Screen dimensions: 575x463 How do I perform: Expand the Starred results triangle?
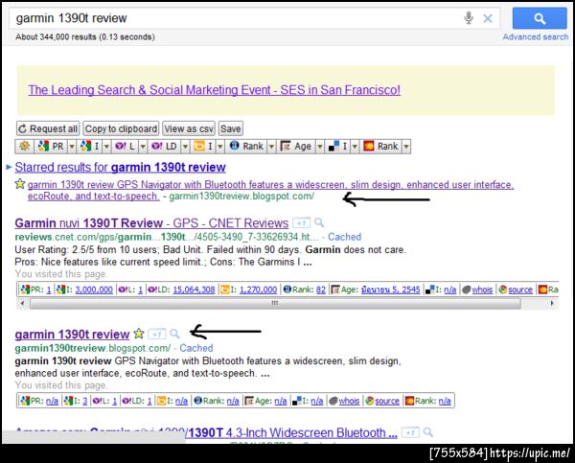pyautogui.click(x=9, y=168)
